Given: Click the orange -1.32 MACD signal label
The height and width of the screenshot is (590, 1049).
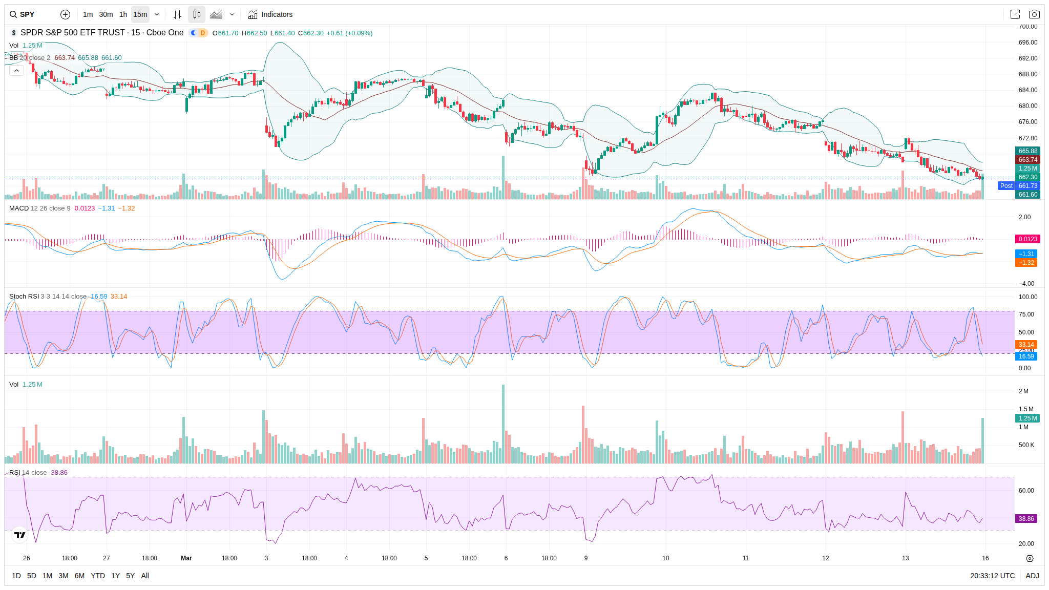Looking at the screenshot, I should pyautogui.click(x=1026, y=263).
